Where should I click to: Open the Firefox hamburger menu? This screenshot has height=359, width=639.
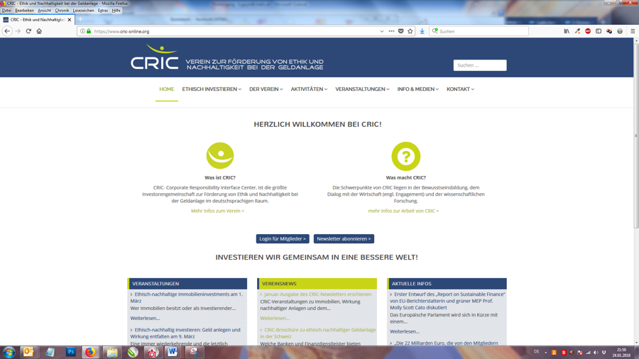(x=633, y=31)
